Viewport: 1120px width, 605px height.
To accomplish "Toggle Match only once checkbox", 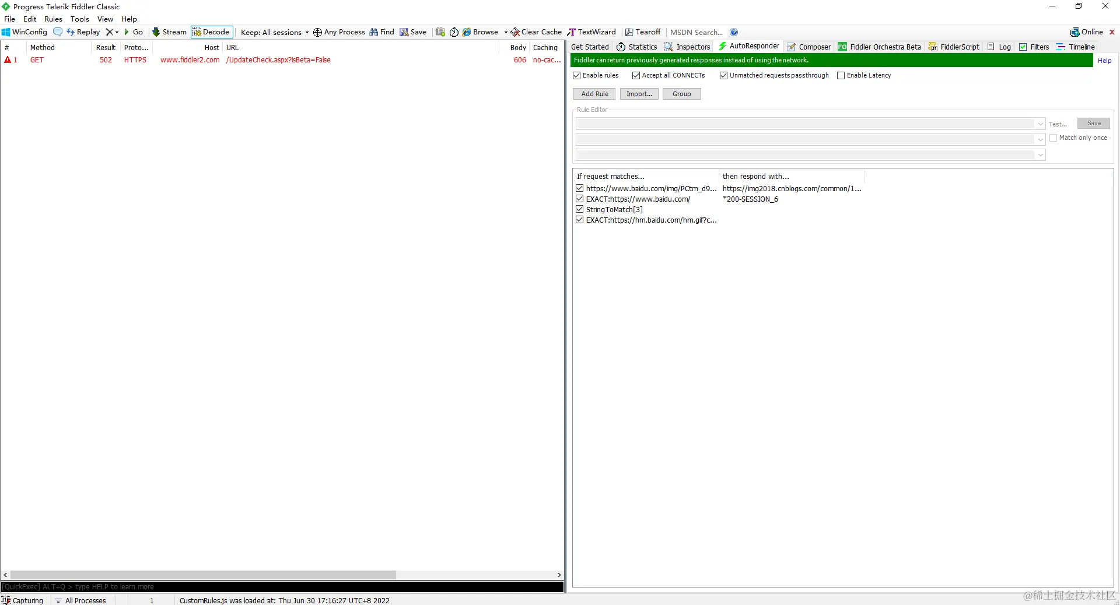I will point(1053,138).
